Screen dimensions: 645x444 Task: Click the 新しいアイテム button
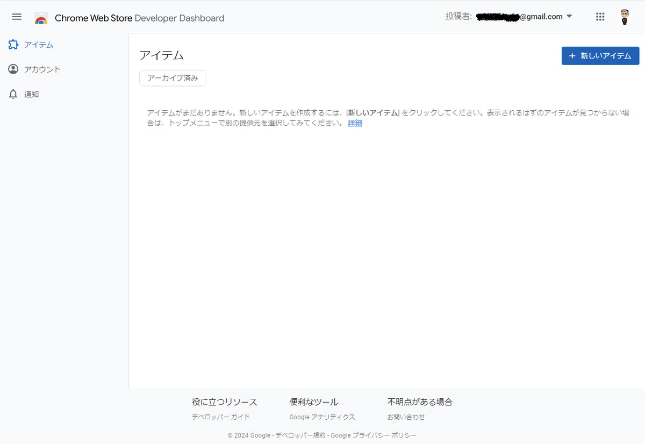click(600, 56)
